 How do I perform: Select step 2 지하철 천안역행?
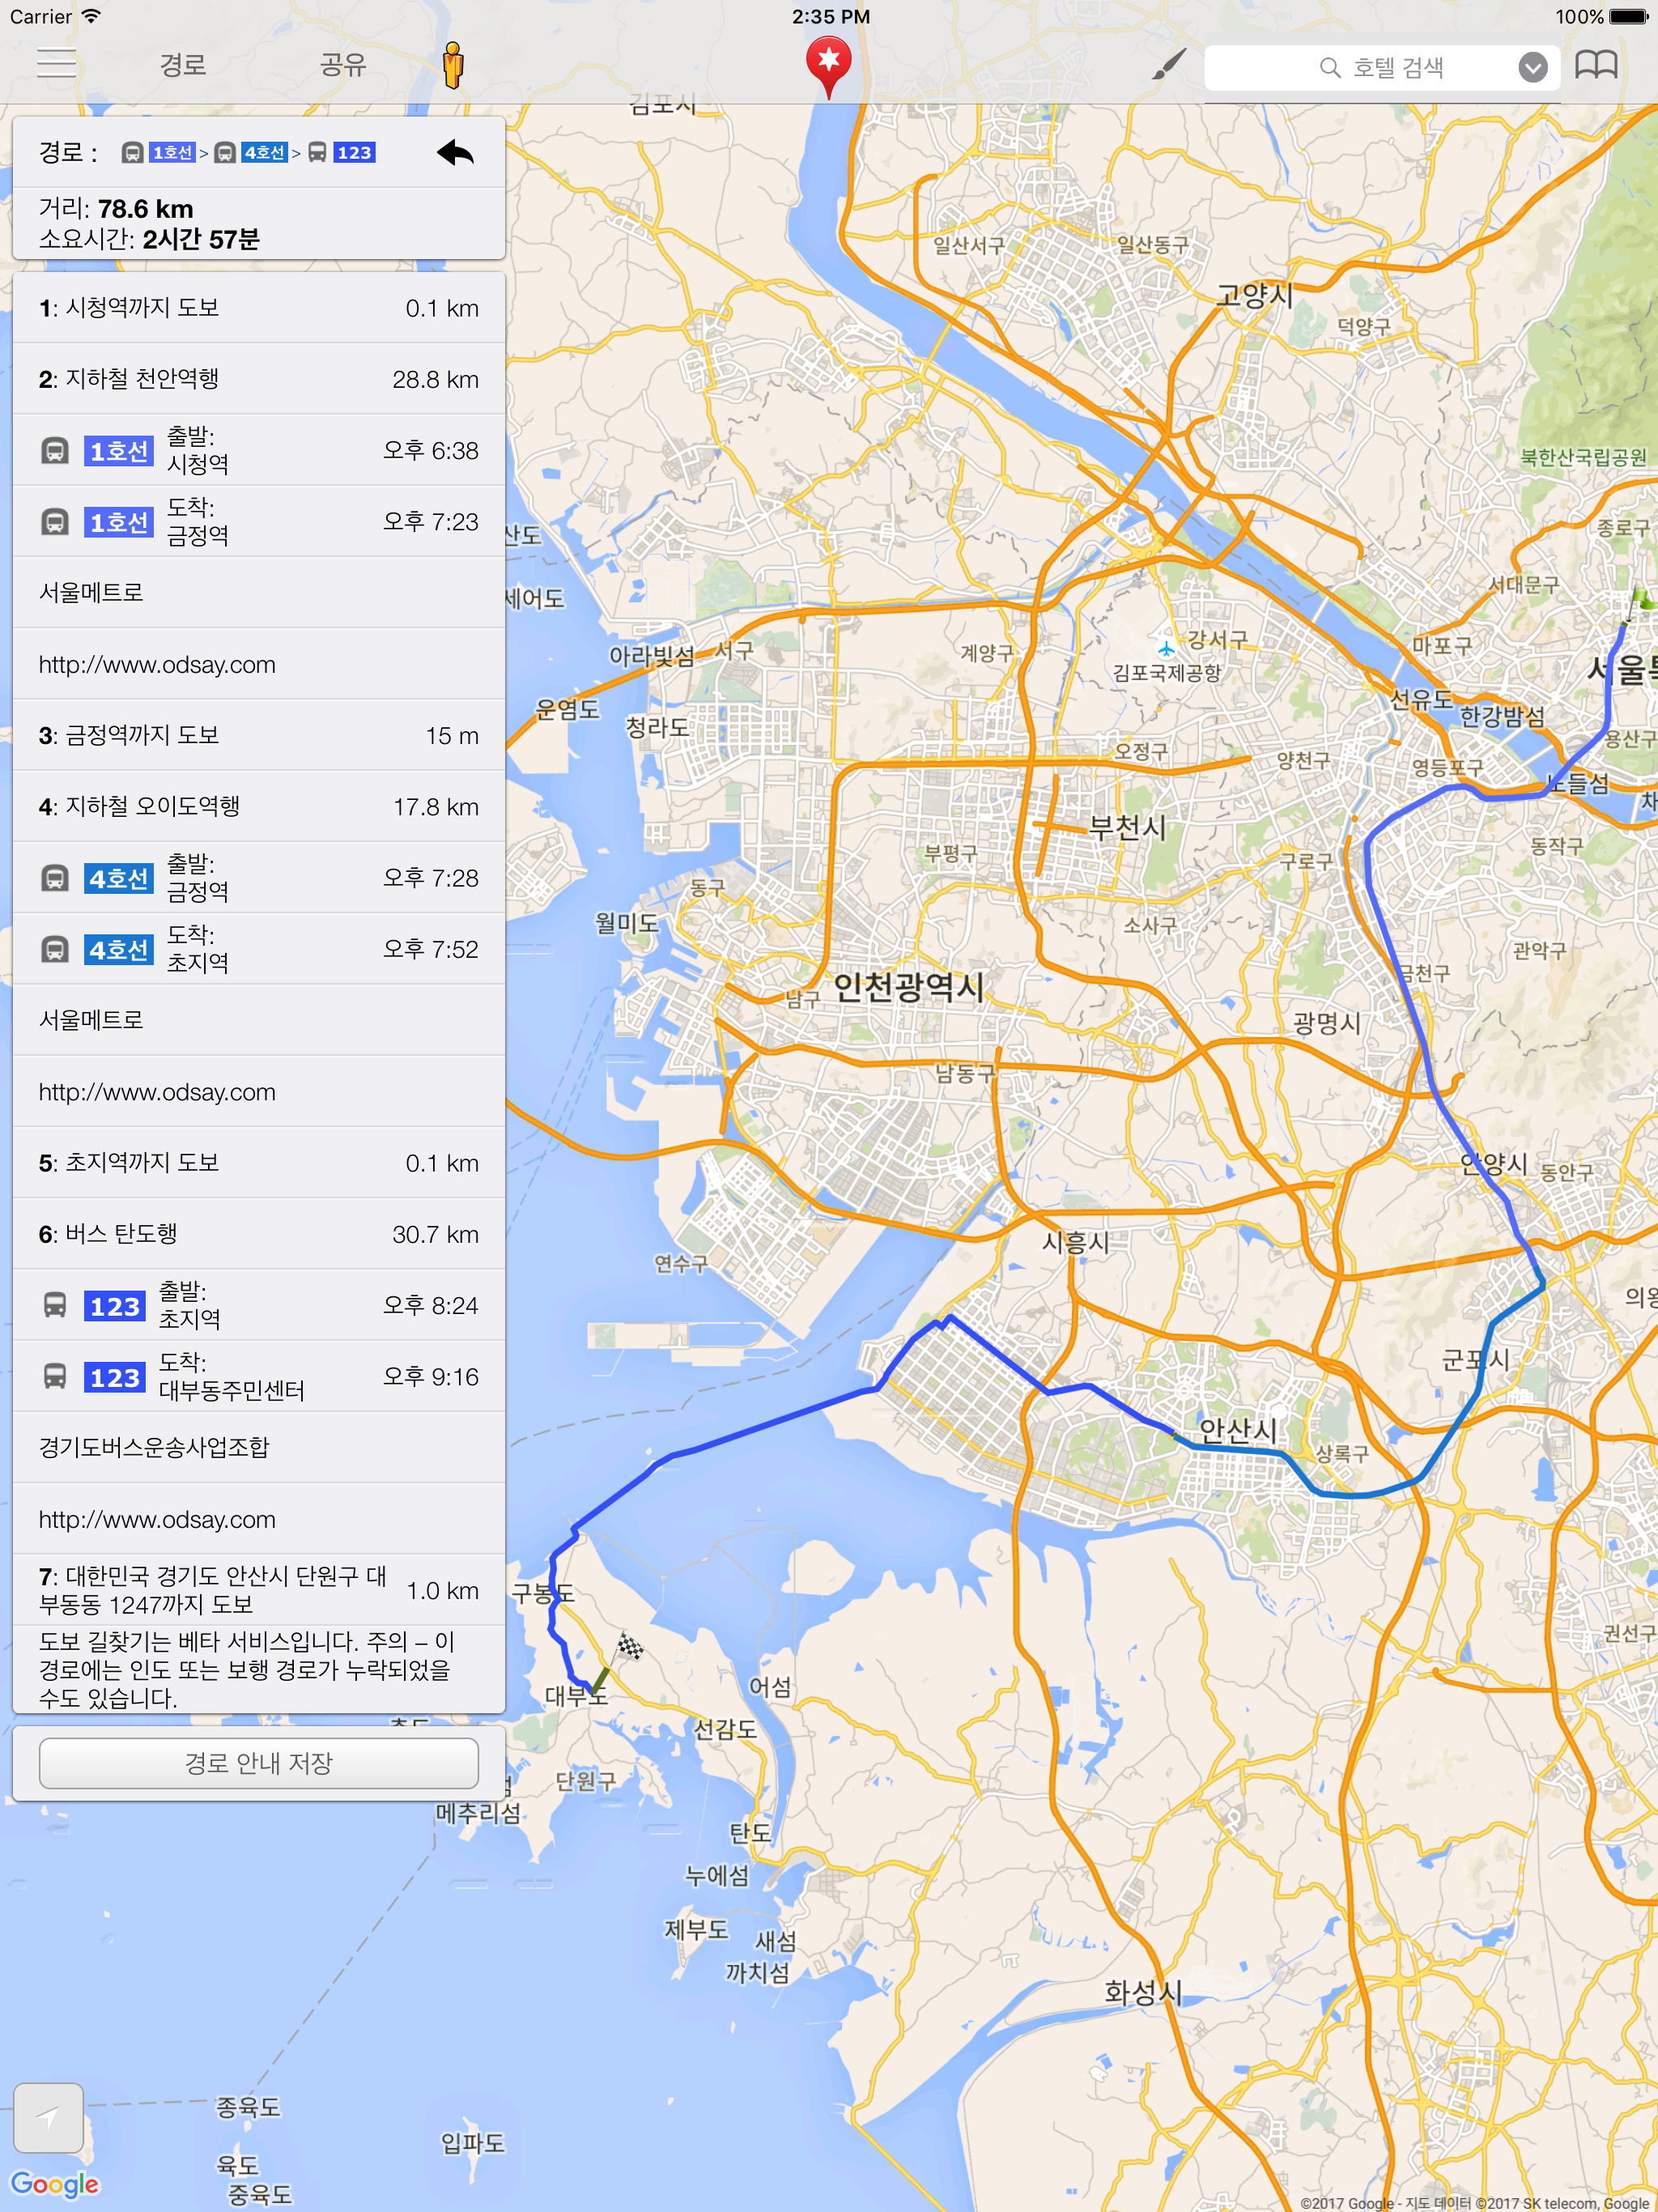pyautogui.click(x=258, y=379)
